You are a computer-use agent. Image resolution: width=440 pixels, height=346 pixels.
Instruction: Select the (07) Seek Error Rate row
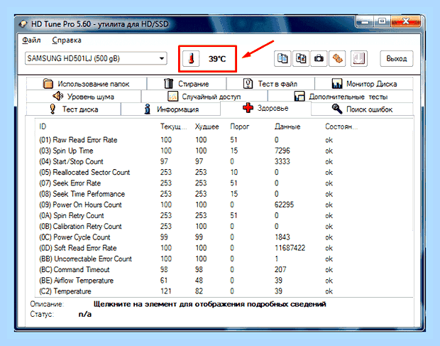tap(224, 183)
